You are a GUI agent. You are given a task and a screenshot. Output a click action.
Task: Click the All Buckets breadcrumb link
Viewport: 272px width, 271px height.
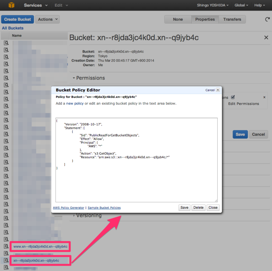pyautogui.click(x=13, y=28)
